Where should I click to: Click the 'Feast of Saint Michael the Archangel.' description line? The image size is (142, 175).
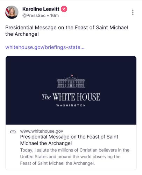[x=57, y=163]
